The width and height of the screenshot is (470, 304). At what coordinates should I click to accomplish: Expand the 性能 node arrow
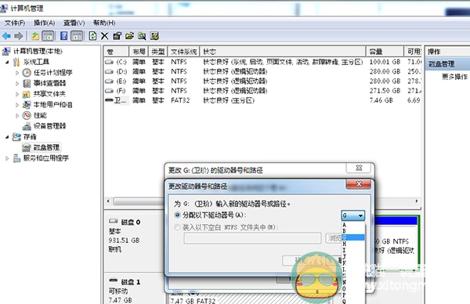(x=17, y=115)
